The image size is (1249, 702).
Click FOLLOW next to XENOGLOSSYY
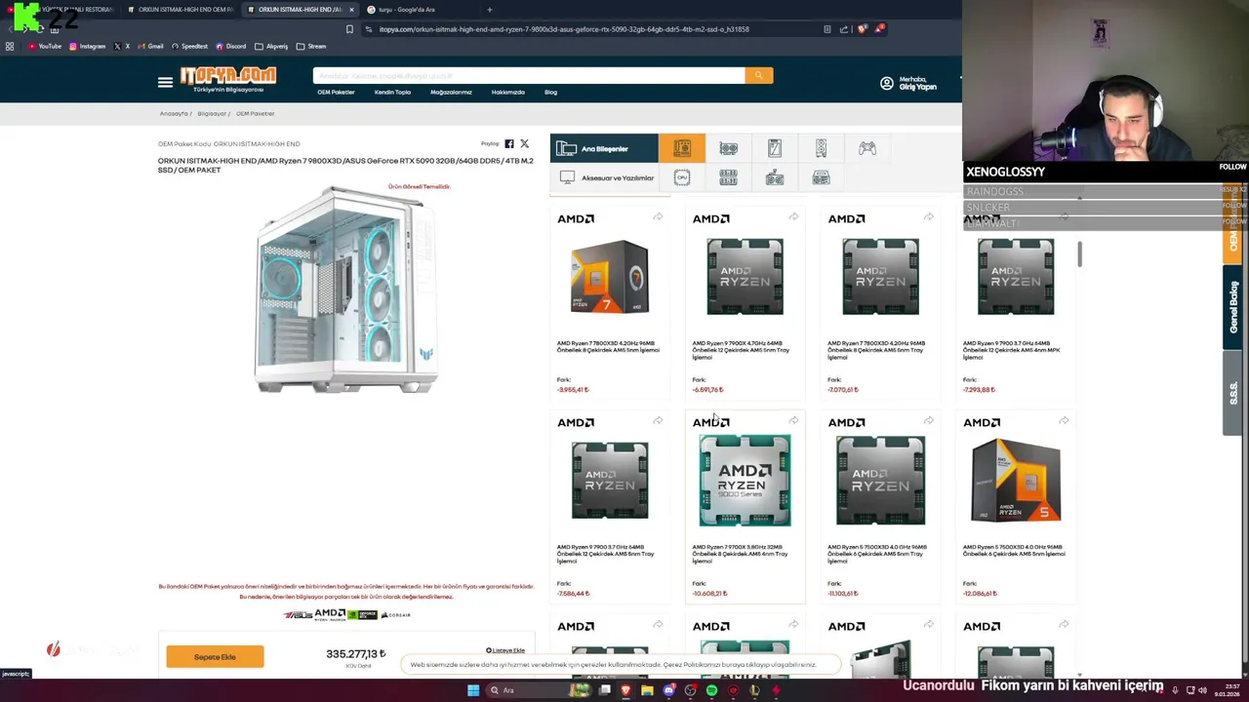tap(1232, 167)
